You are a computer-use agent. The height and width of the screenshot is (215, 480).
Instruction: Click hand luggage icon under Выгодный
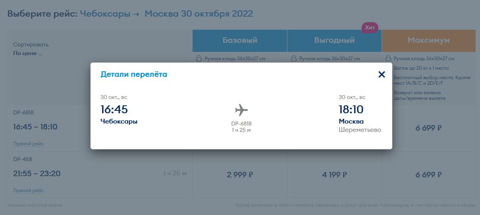(x=294, y=59)
